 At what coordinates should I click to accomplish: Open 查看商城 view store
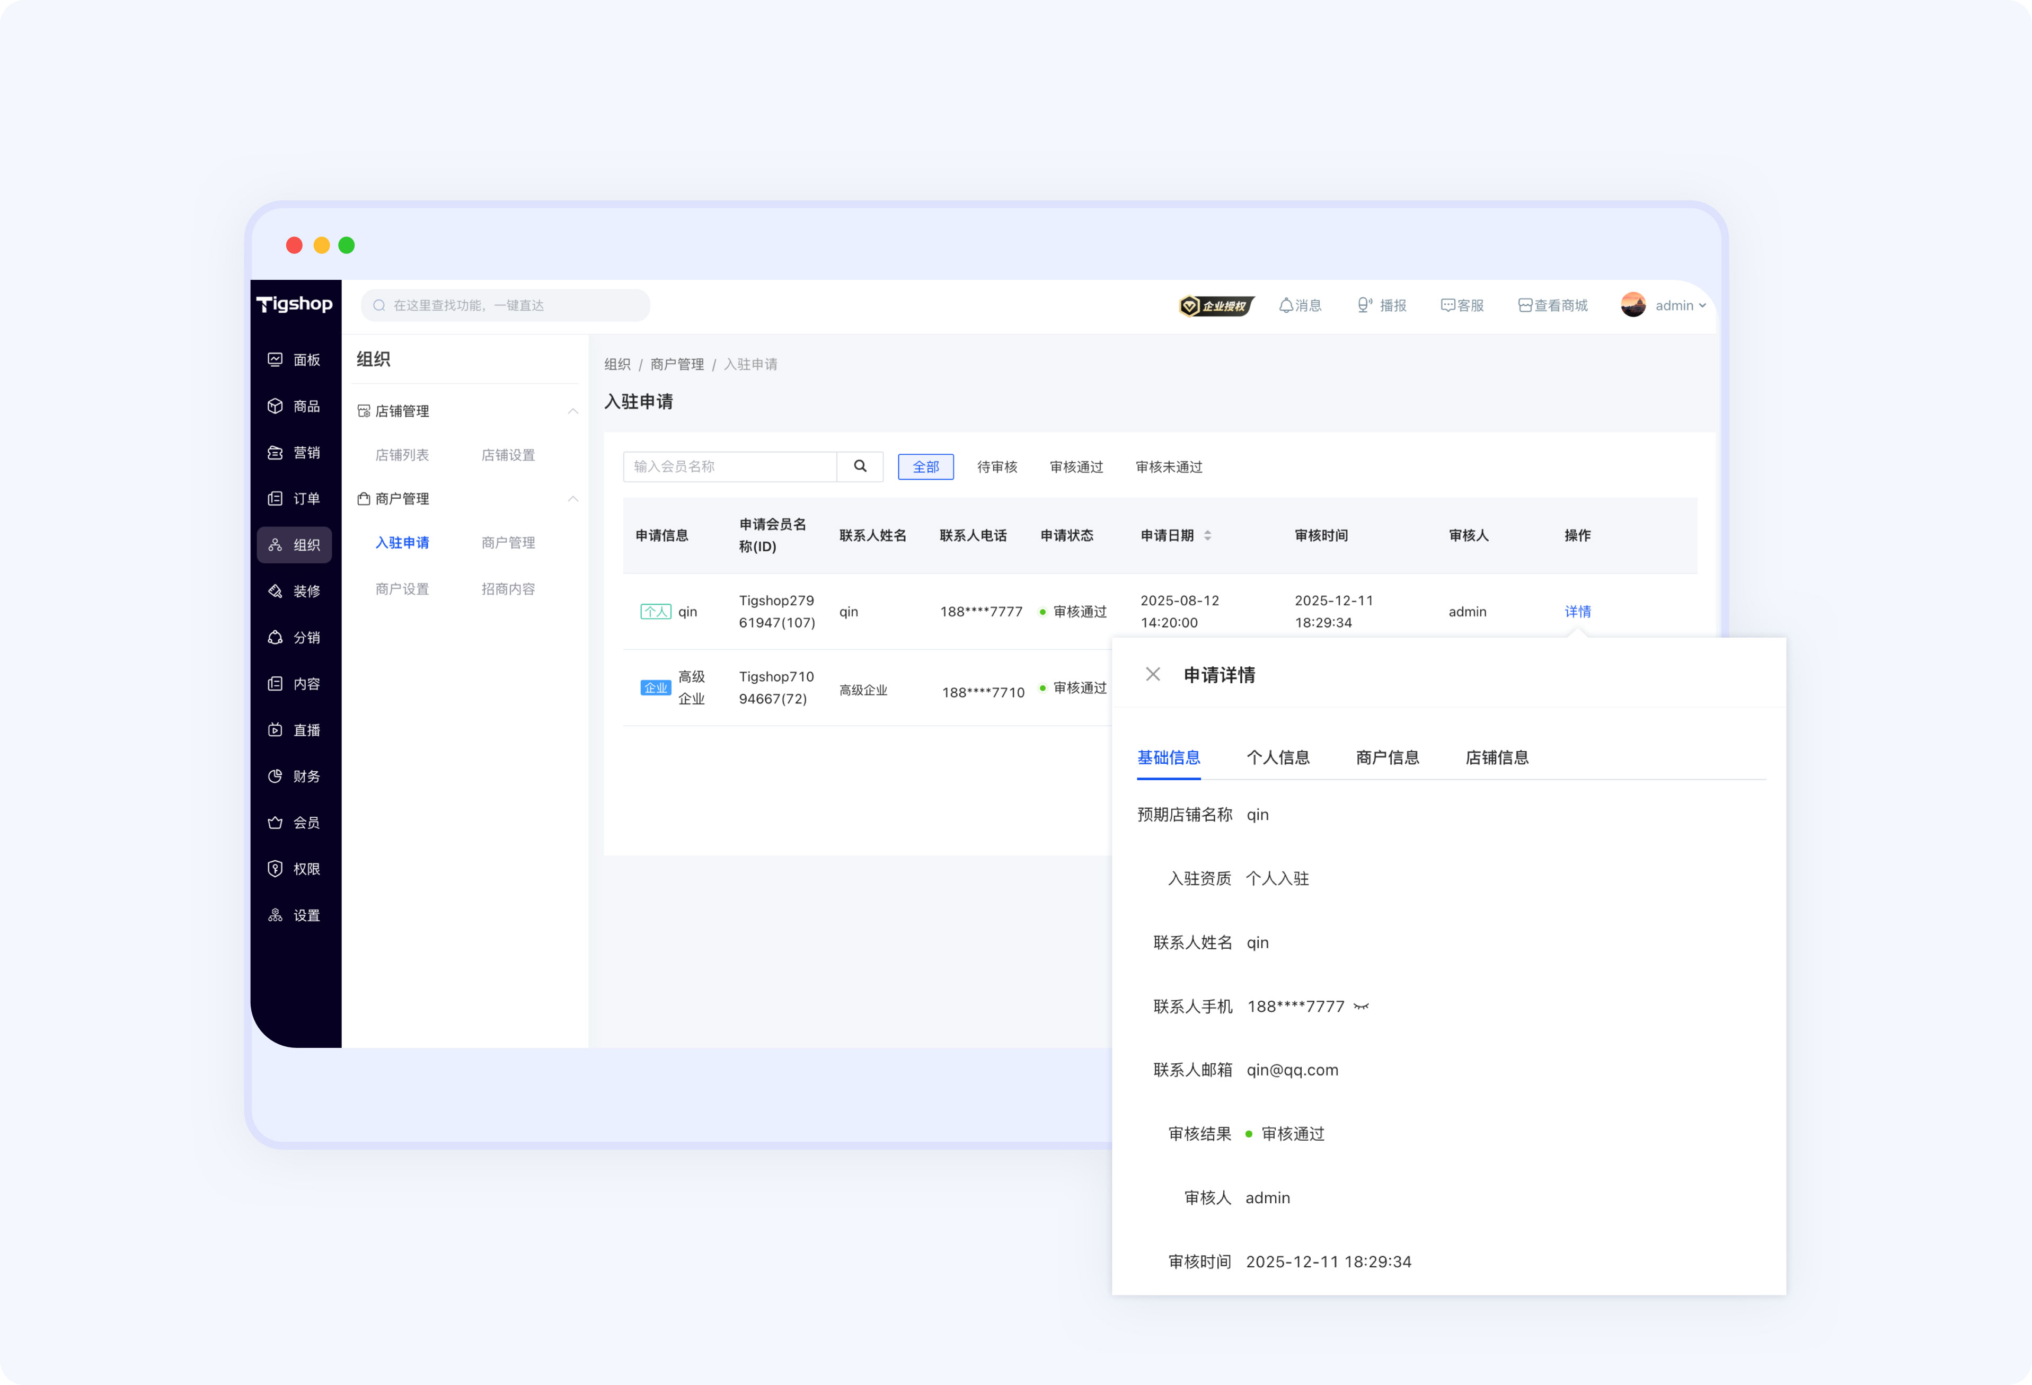pos(1553,305)
